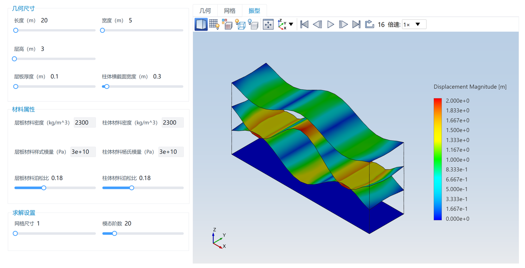Click the 层板材料泊松比 slider handle

click(44, 188)
